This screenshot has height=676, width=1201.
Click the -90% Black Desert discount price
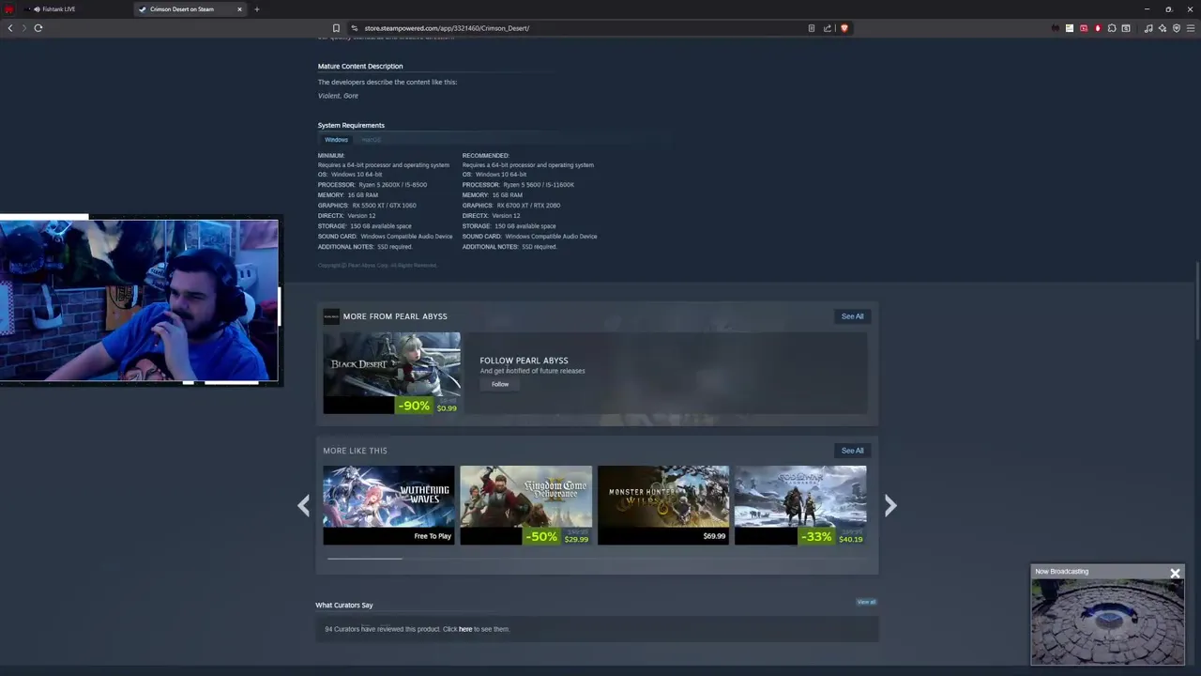[428, 406]
